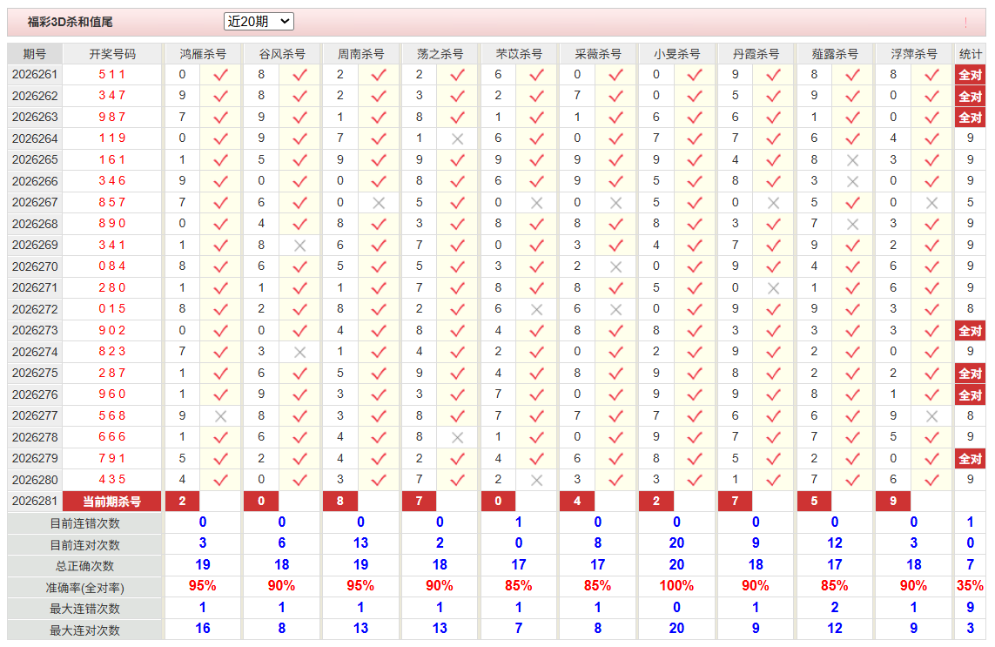Click the X mark for 荡之杀号 in row 2026278
The width and height of the screenshot is (995, 647).
pos(458,437)
